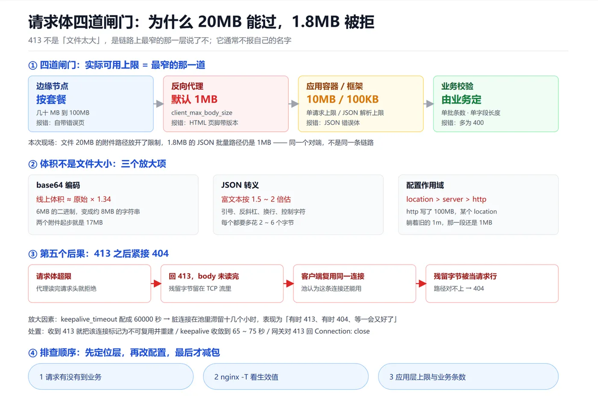This screenshot has width=598, height=399.
Task: Click heading ② 体积不是文件大小：三个放大项
Action: coord(97,164)
